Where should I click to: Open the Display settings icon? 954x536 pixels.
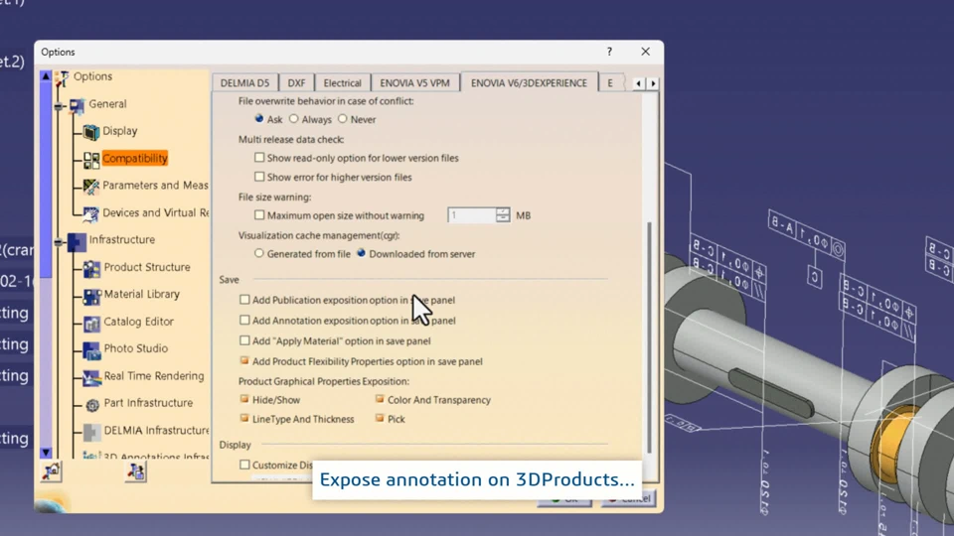pyautogui.click(x=91, y=132)
